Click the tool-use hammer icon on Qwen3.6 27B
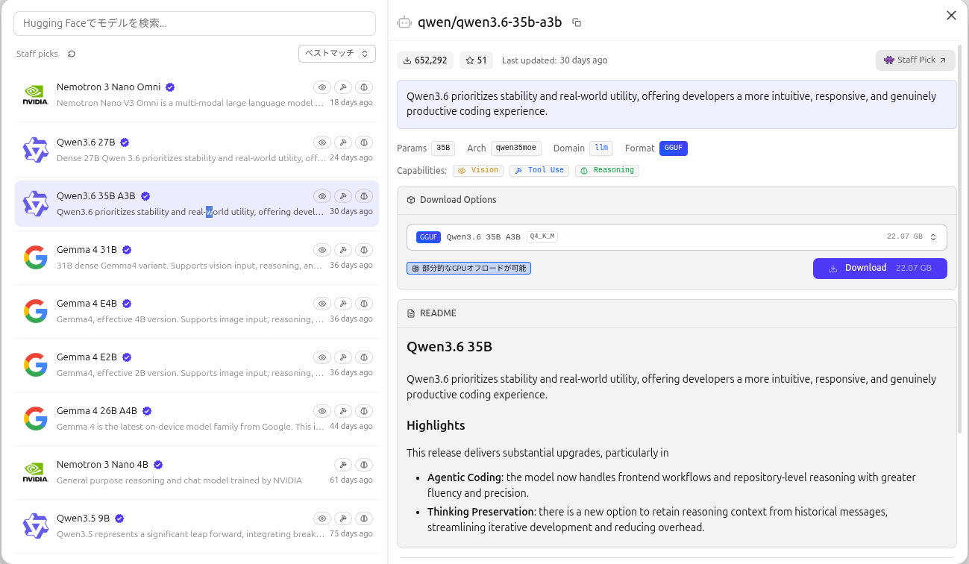969x564 pixels. pos(343,142)
